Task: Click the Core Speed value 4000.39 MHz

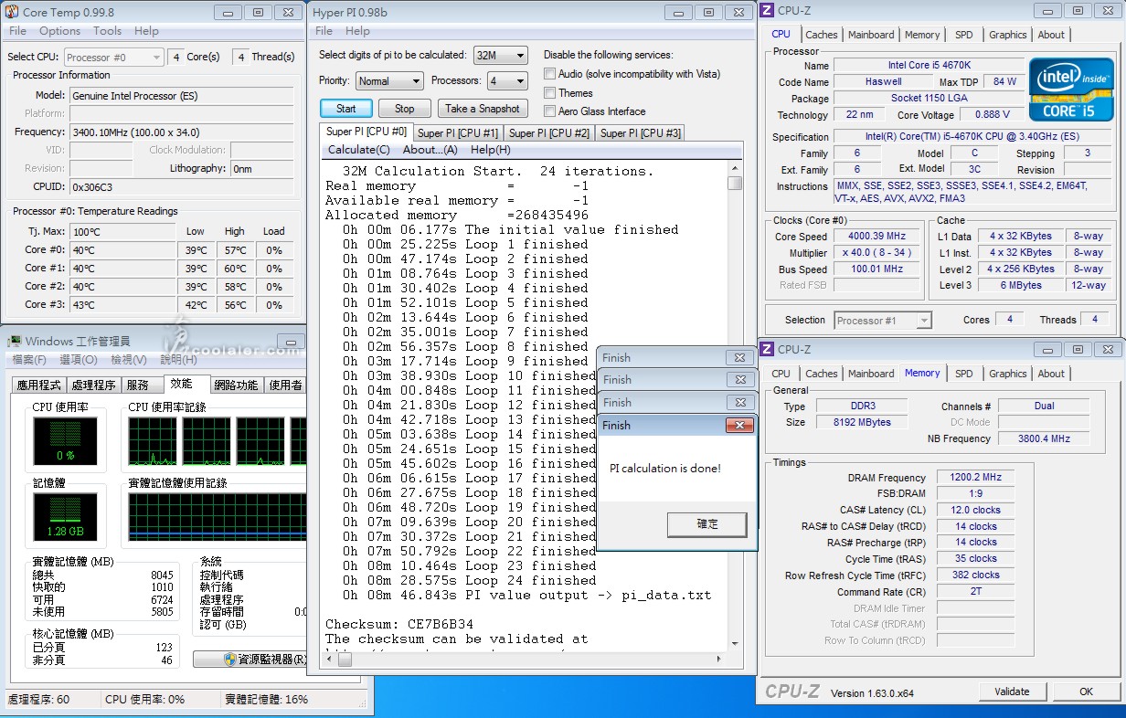Action: [877, 237]
